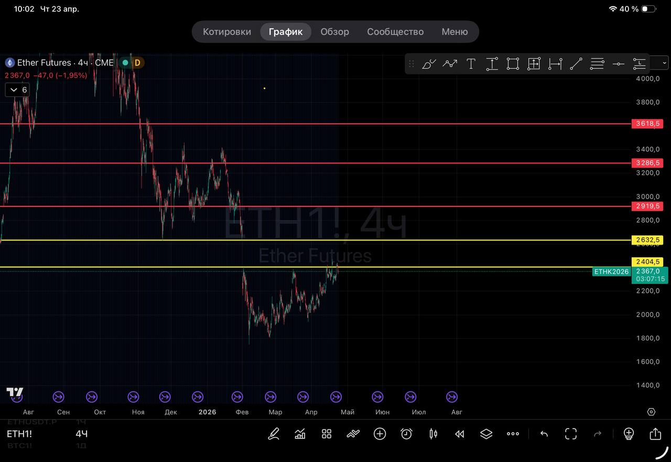Image resolution: width=671 pixels, height=462 pixels.
Task: Open chart settings hexagon gear icon
Action: tap(651, 412)
